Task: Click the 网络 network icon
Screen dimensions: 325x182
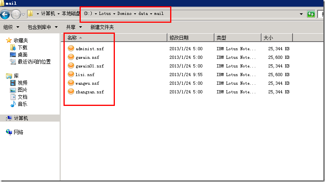Action: tap(9, 132)
